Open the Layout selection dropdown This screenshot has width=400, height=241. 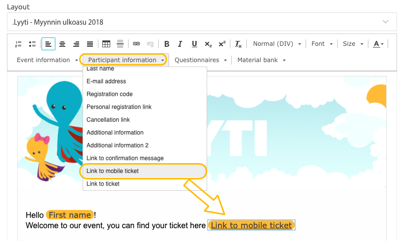[x=202, y=22]
